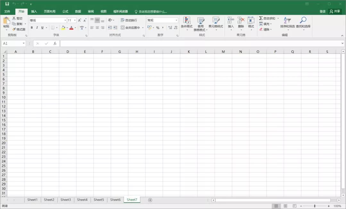Click the Sign in (登录) button
Viewport: 346px width, 209px height.
click(x=323, y=12)
